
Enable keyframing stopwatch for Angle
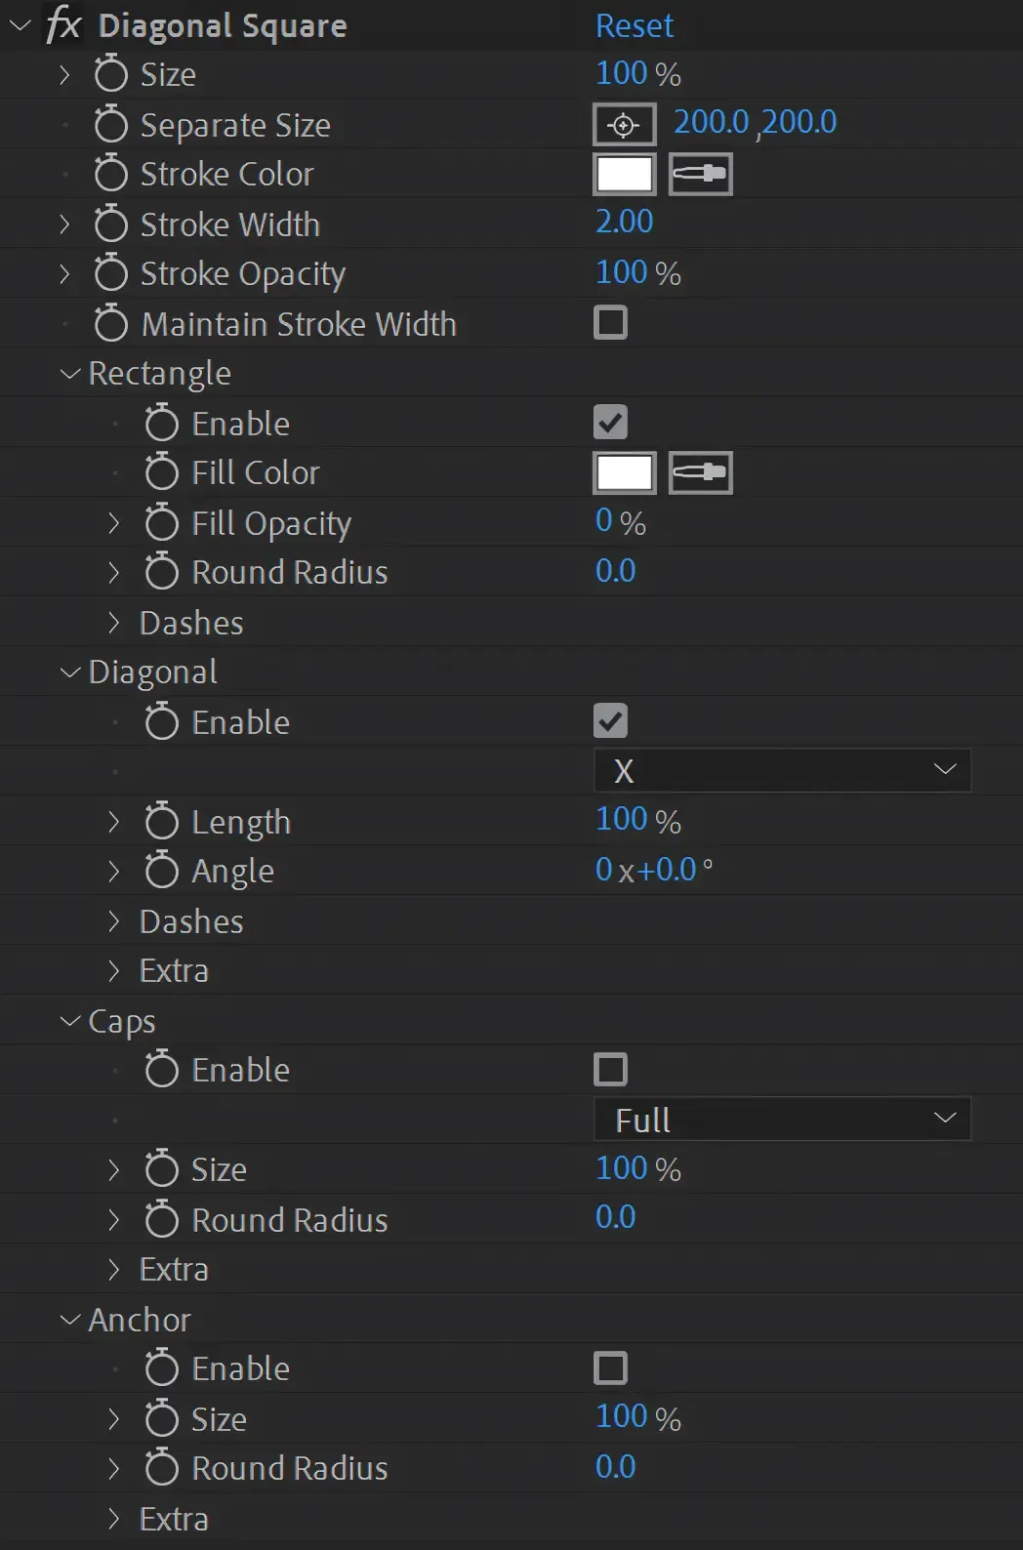pos(162,870)
